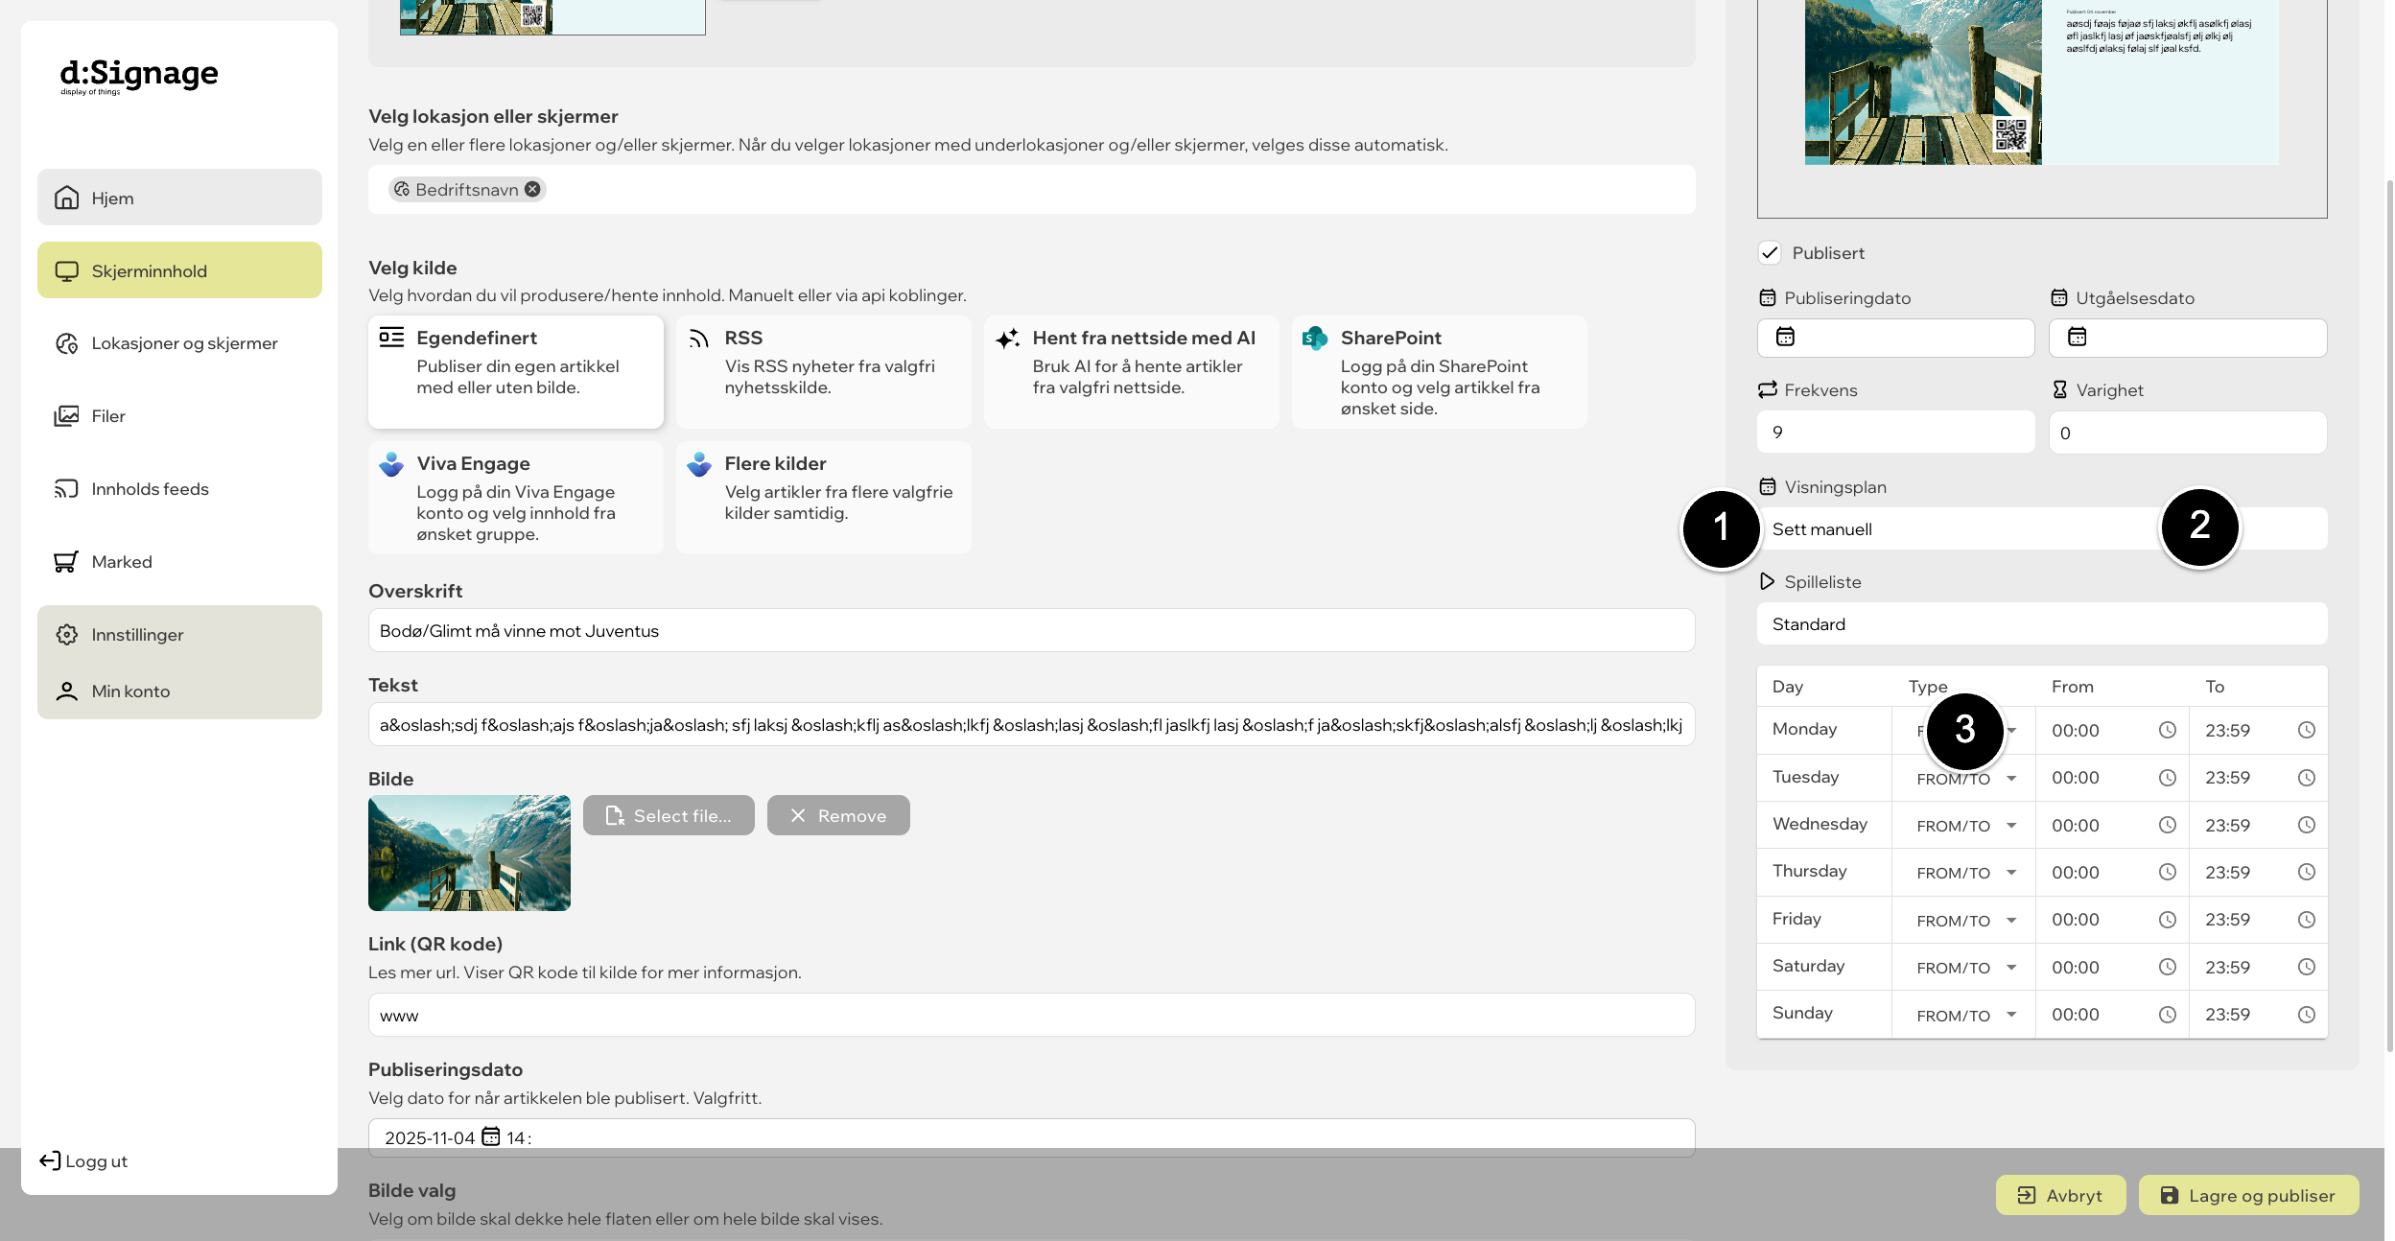Select Skjerminnhold in the sidebar

179,270
